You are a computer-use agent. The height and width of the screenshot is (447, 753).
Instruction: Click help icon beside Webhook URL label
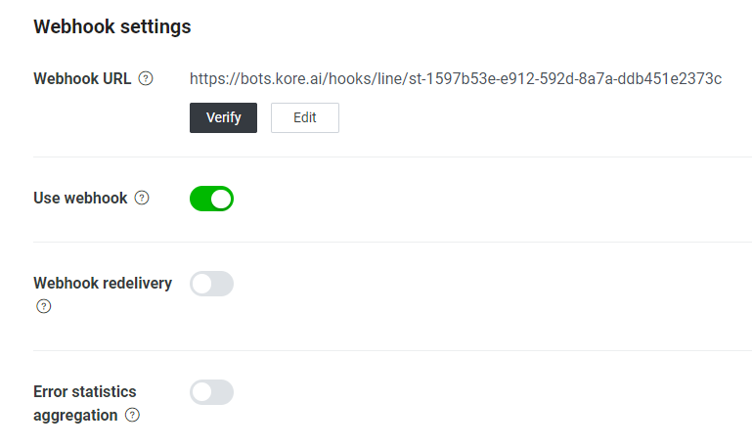(x=146, y=78)
